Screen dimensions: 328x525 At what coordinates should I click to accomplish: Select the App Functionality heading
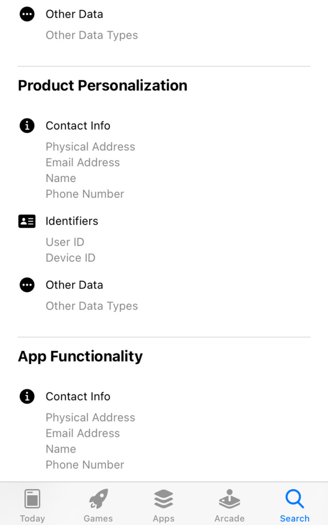[x=80, y=356]
